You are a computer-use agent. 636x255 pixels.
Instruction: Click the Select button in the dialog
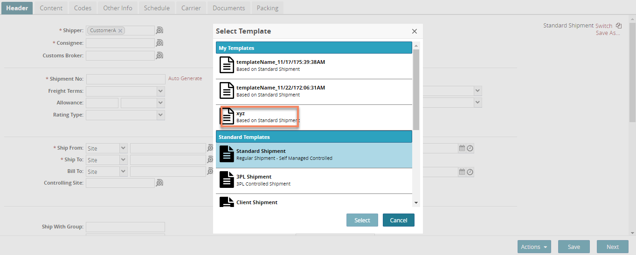pos(362,220)
